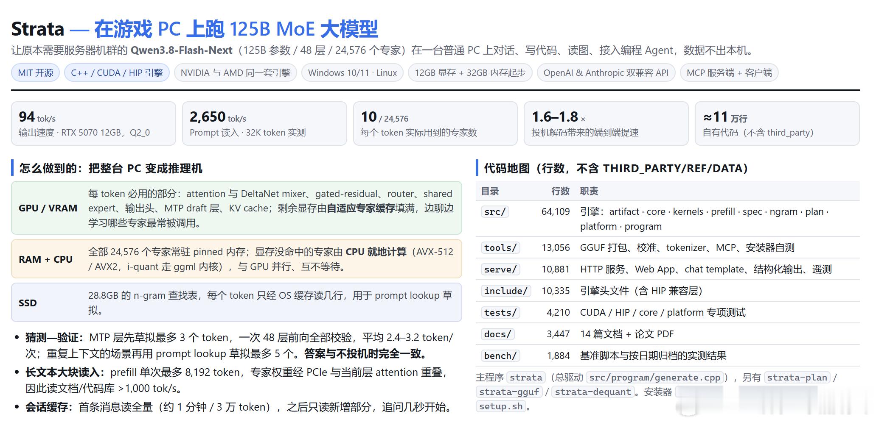Click the 'Windows 10/11 · Linux' pill
The image size is (876, 425).
[352, 72]
